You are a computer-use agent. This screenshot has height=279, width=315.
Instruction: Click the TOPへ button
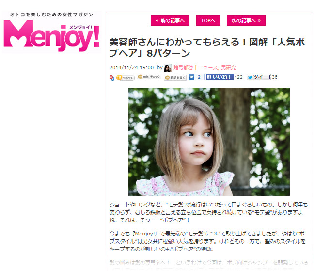coord(208,20)
